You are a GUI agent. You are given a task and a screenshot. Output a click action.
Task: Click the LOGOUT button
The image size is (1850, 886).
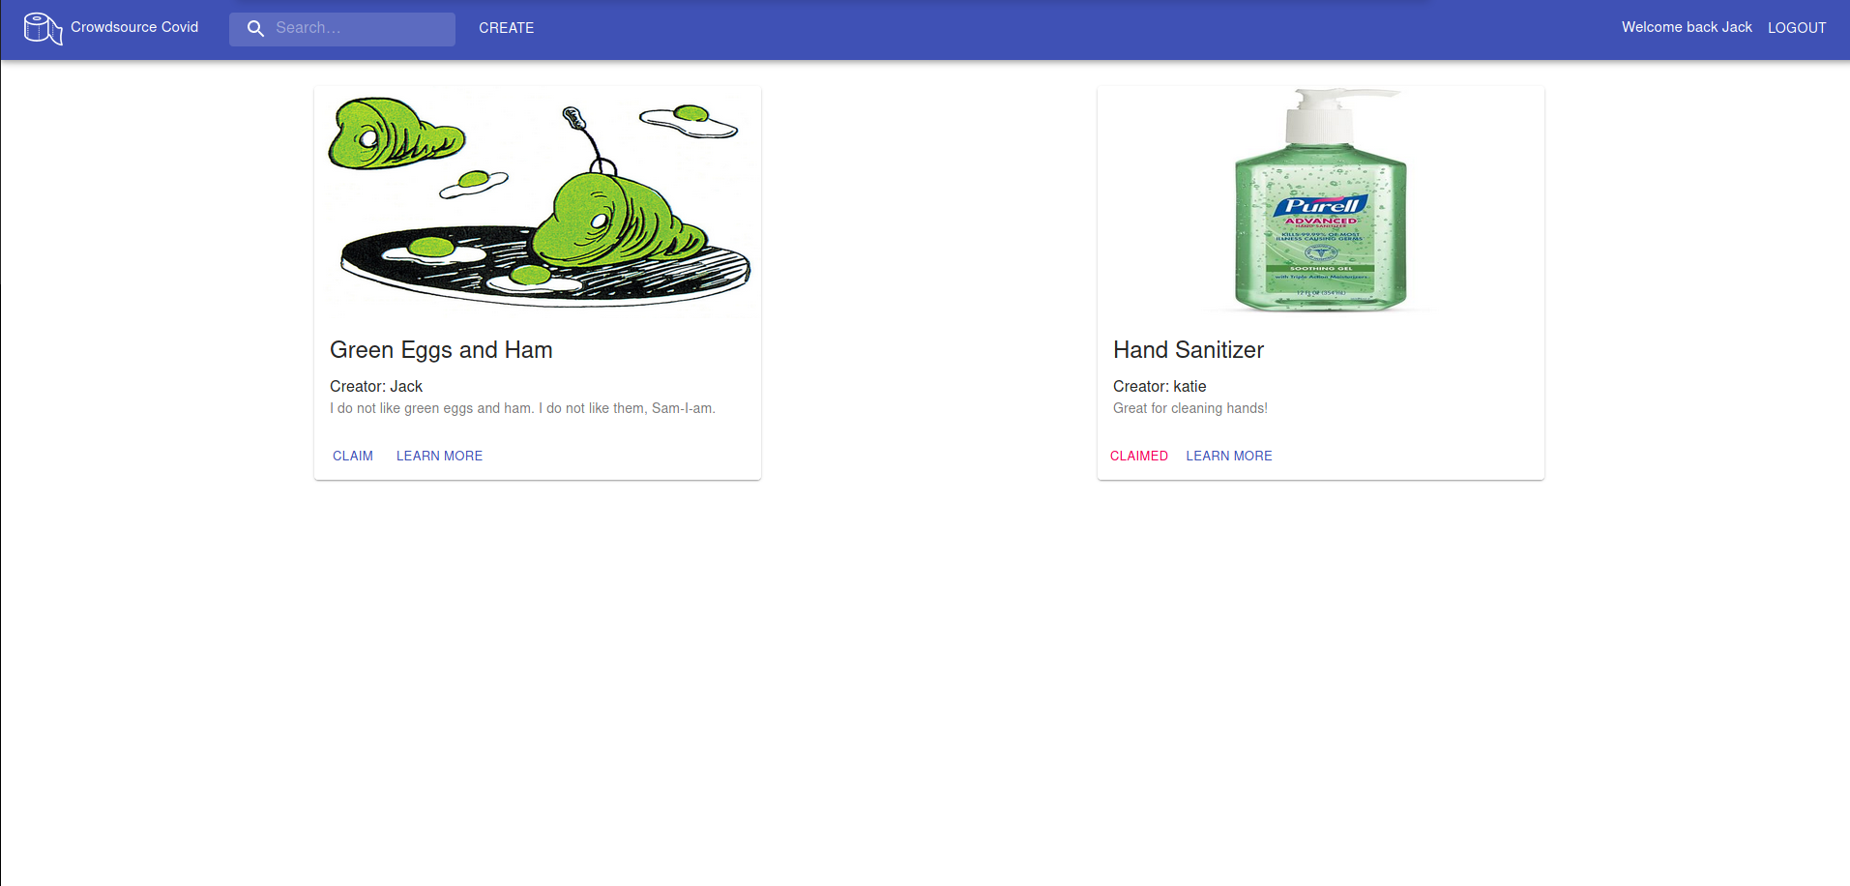coord(1797,28)
